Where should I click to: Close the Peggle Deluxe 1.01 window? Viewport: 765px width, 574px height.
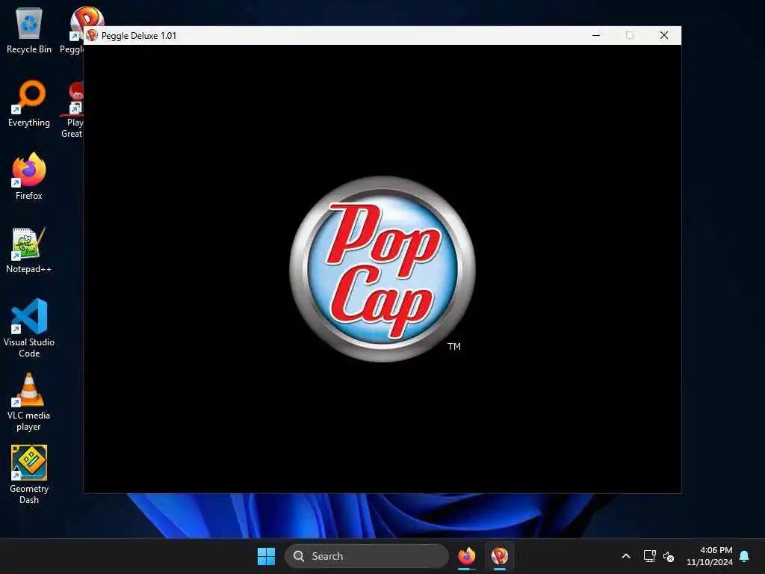point(664,35)
